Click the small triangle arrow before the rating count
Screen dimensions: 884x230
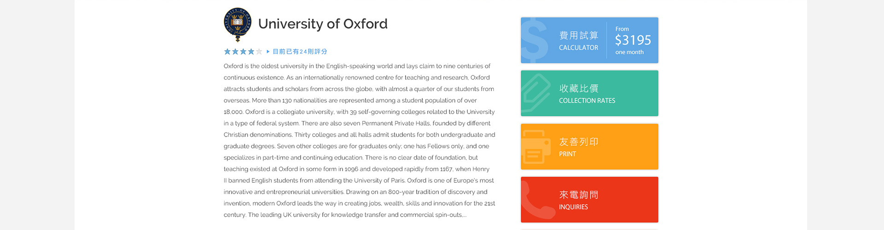coord(268,52)
